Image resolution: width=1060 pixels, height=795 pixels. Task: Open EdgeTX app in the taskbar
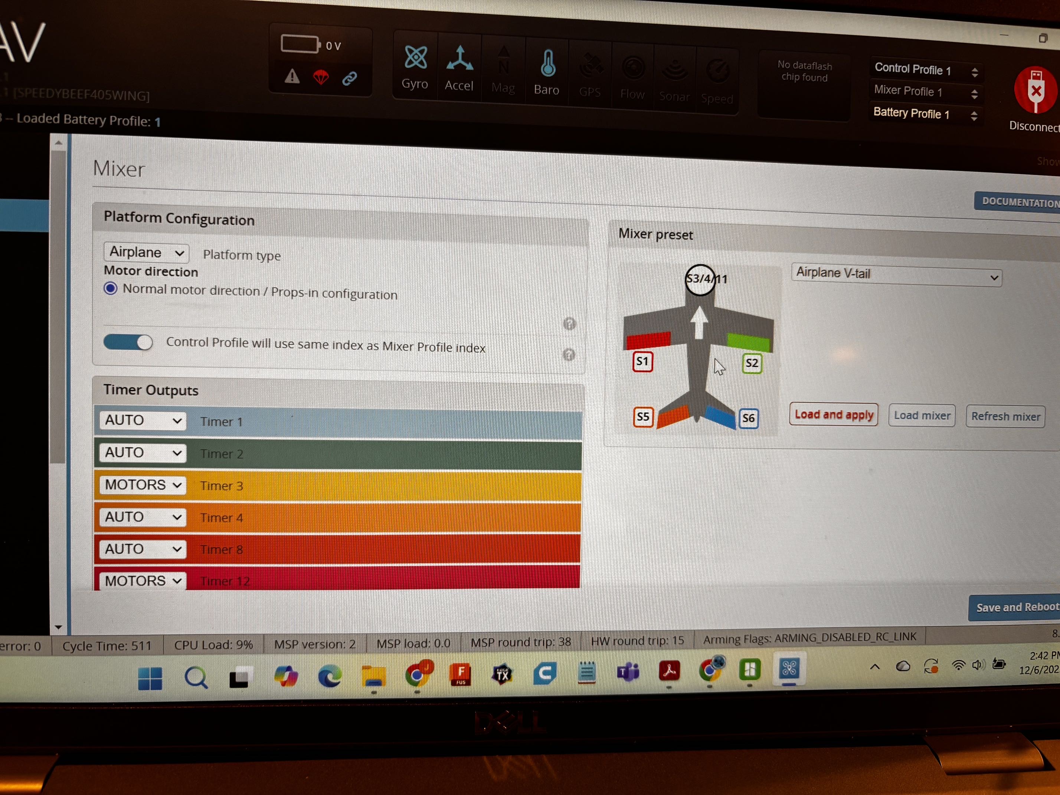502,674
